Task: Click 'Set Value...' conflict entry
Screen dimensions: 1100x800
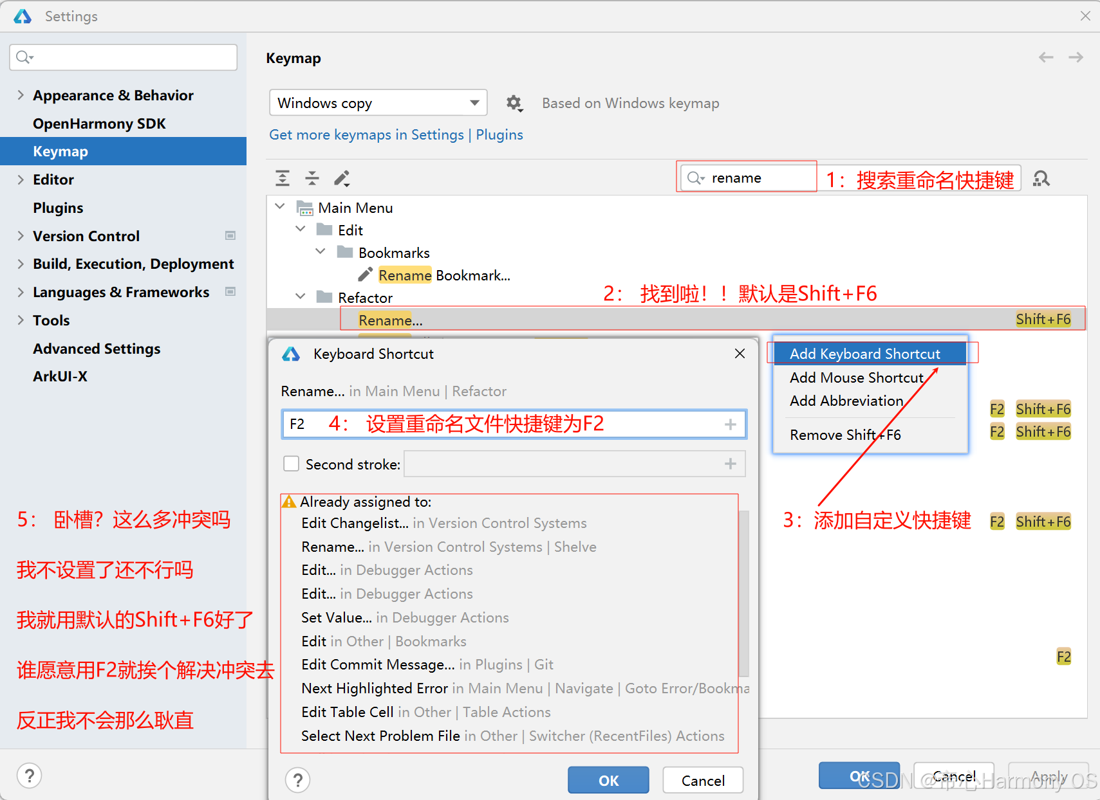Action: pos(405,617)
